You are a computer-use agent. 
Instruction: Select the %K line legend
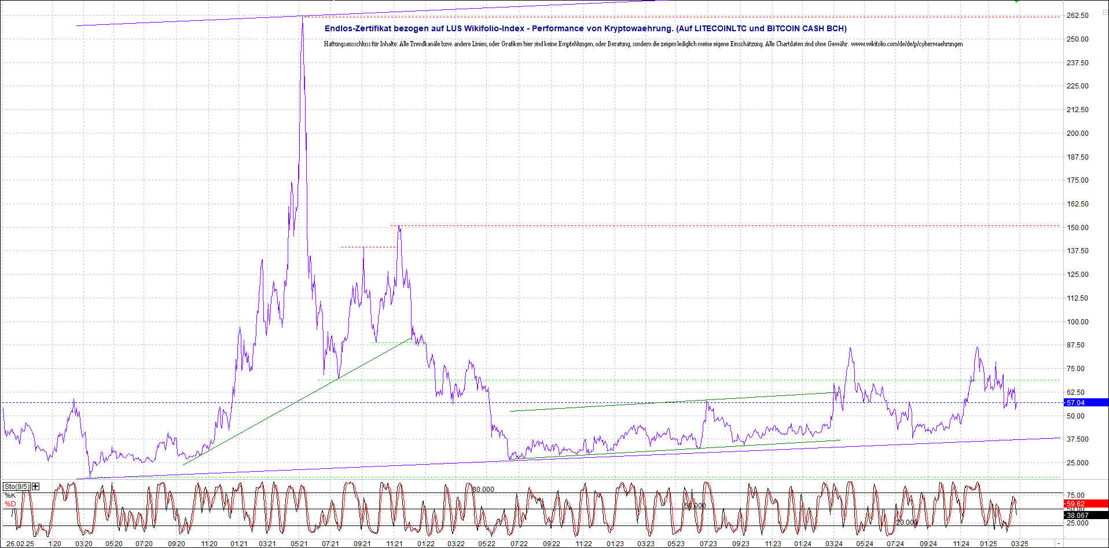click(10, 495)
